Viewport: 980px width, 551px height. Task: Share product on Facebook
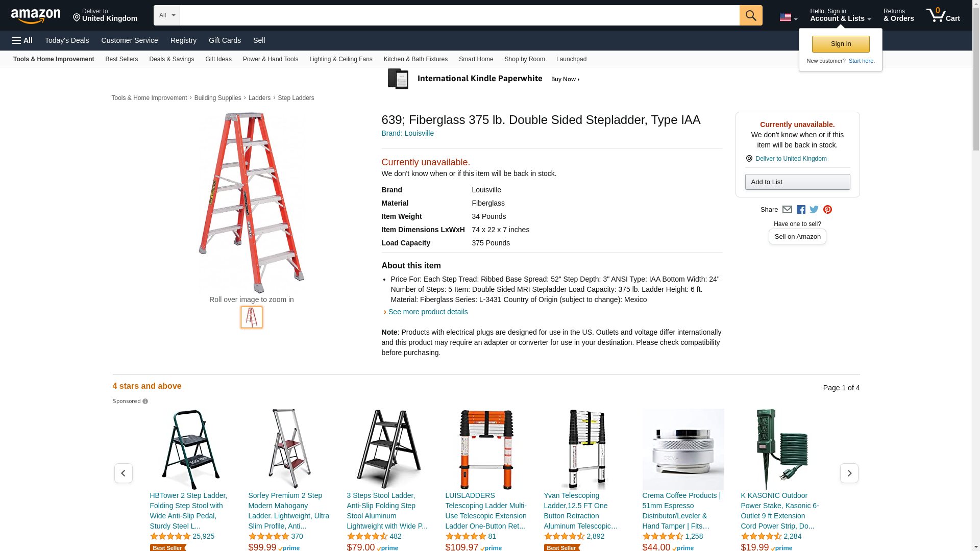801,210
